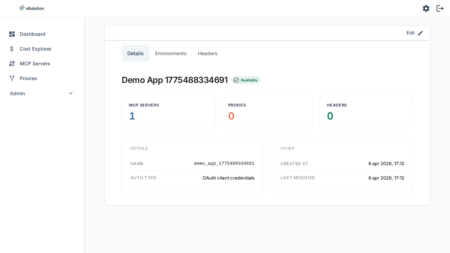Open the MCP Servers count card

click(168, 111)
